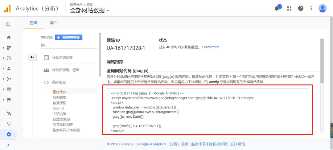Expand the Realtime sidebar section arrow

(4, 58)
